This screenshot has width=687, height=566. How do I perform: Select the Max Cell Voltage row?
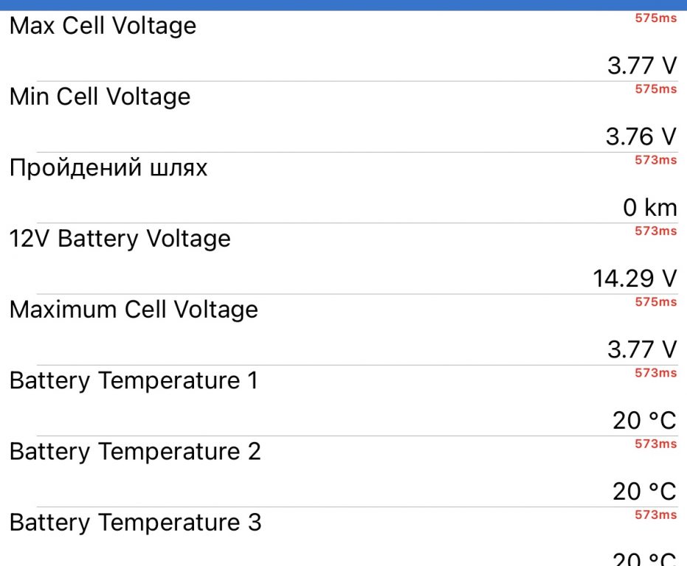coord(344,46)
